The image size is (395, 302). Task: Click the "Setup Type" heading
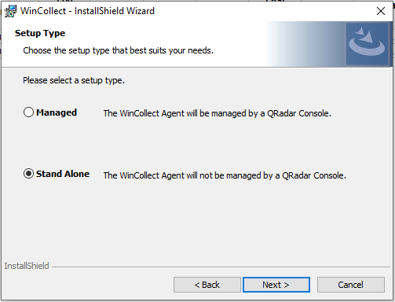(x=40, y=33)
